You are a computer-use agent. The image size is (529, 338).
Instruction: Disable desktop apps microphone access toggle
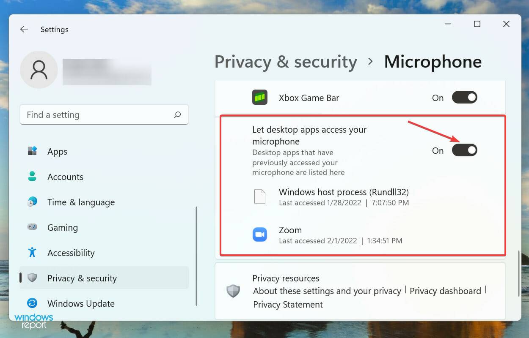[x=464, y=150]
